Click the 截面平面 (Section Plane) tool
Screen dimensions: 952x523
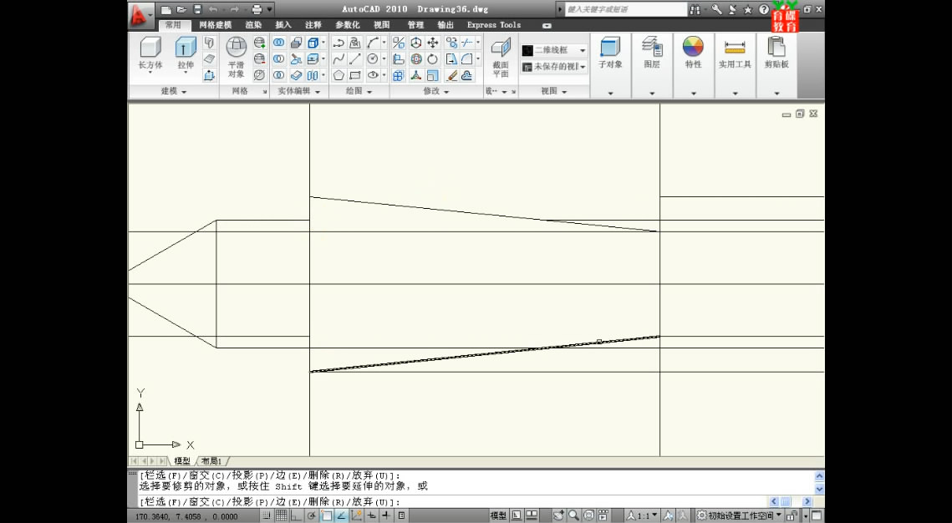tap(501, 58)
